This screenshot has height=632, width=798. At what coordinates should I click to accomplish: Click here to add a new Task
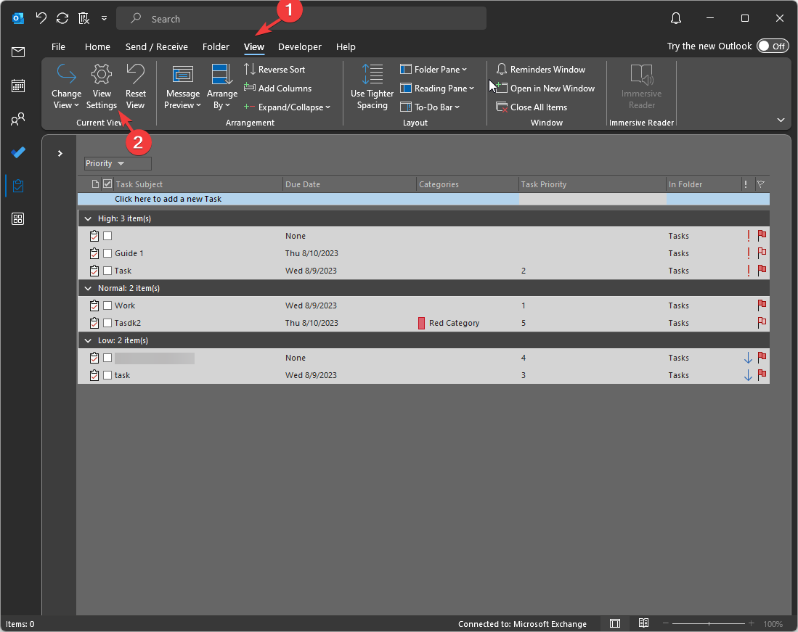tap(168, 198)
